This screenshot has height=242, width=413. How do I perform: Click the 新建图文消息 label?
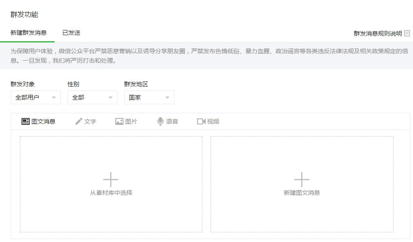302,193
